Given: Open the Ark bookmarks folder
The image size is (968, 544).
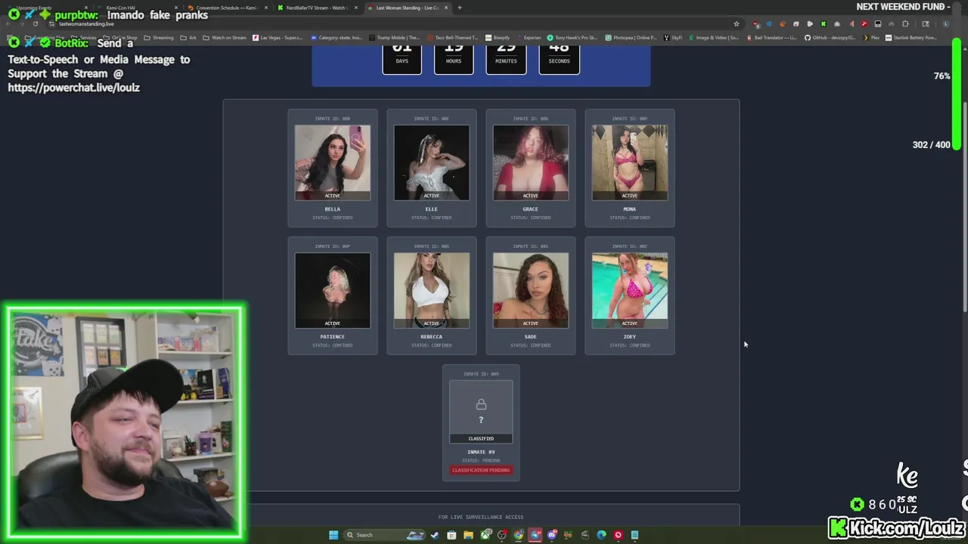Looking at the screenshot, I should [x=188, y=38].
